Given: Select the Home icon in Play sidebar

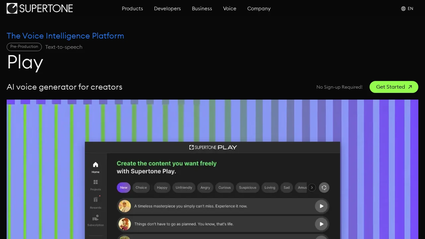Looking at the screenshot, I should tap(95, 165).
